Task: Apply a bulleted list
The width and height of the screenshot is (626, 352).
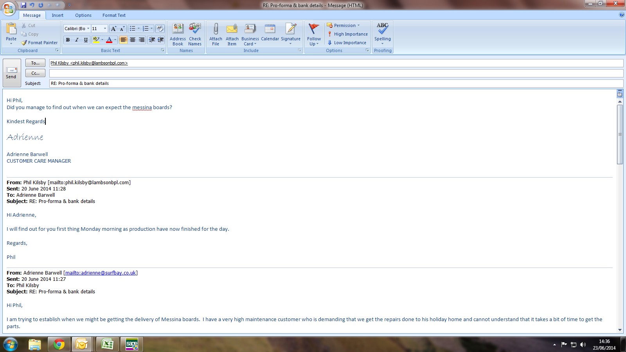Action: pos(132,29)
